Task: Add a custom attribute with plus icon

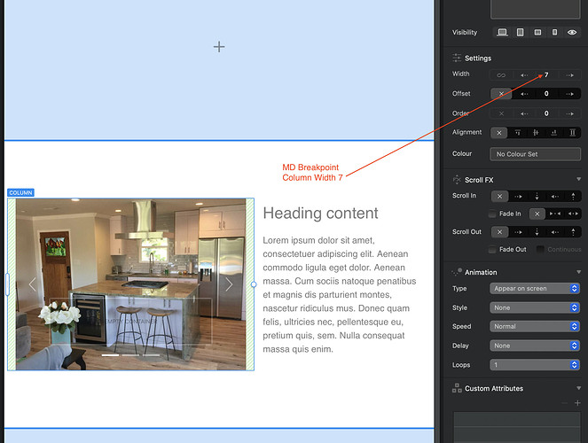Action: click(x=577, y=403)
